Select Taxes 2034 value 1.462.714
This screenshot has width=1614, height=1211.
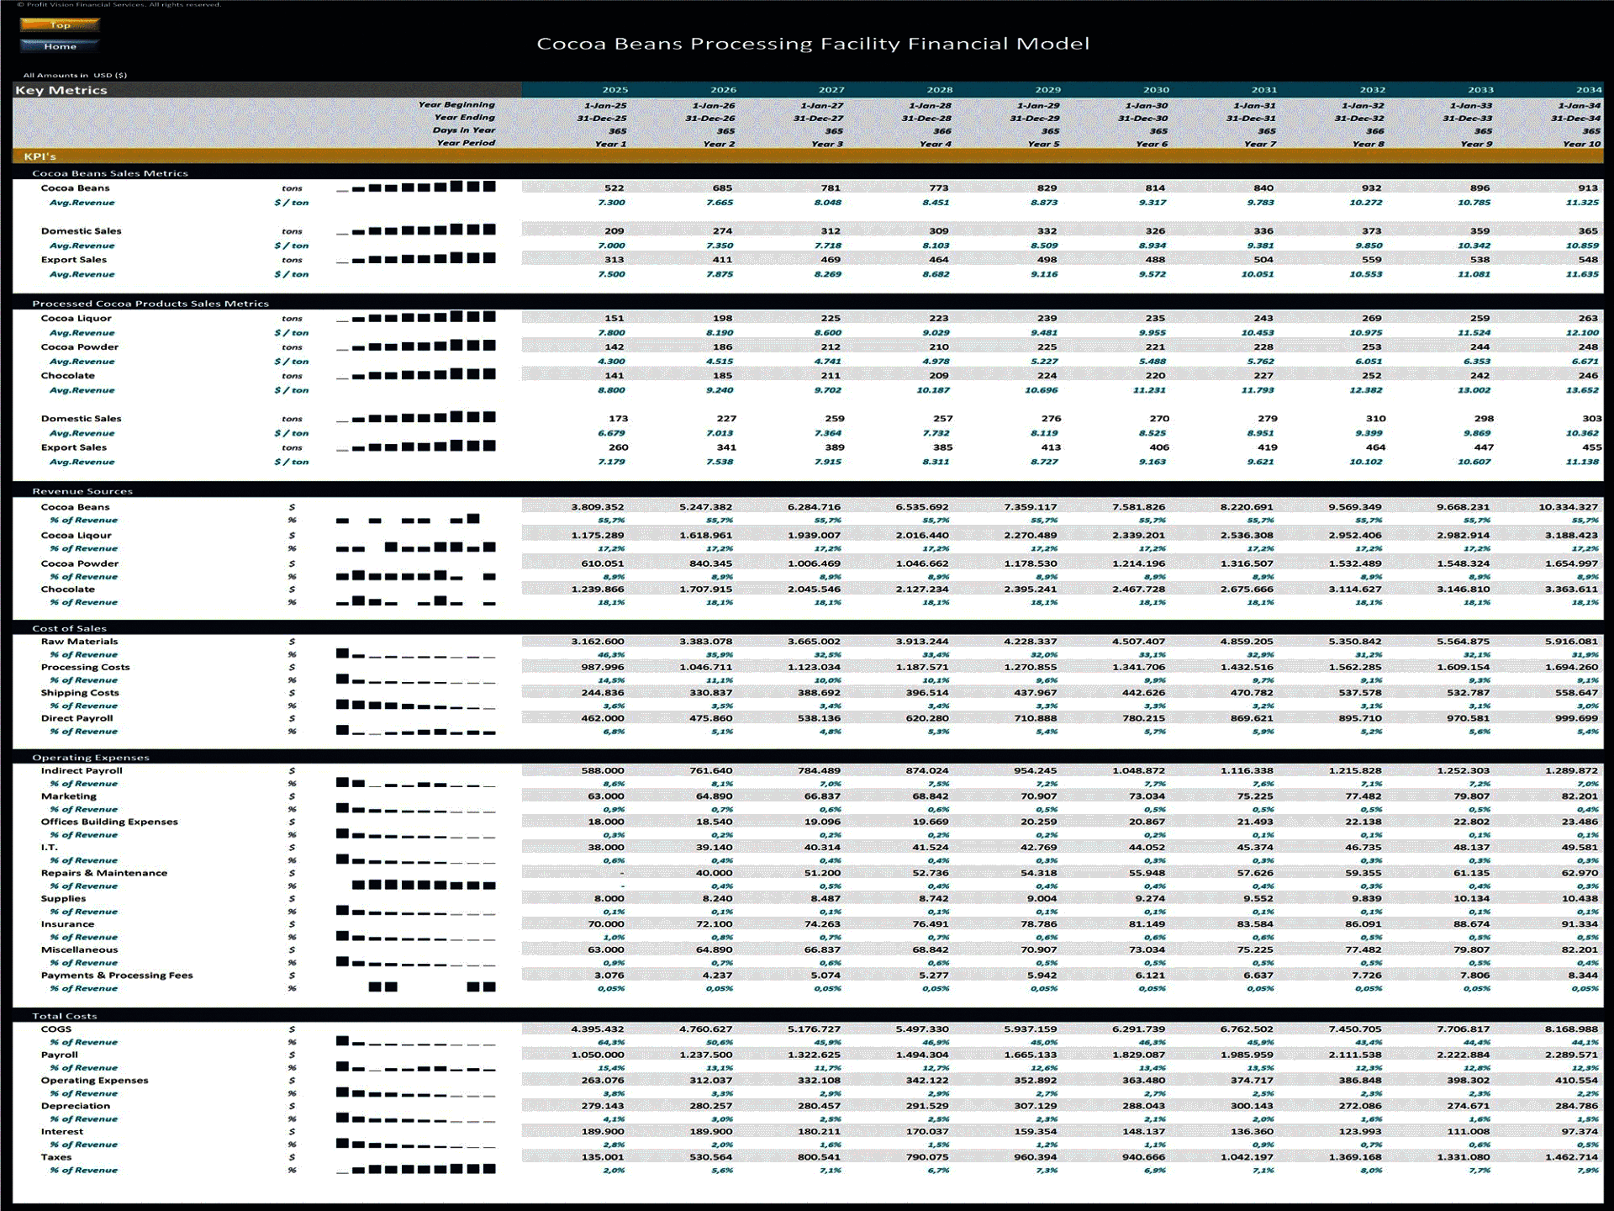(1571, 1157)
